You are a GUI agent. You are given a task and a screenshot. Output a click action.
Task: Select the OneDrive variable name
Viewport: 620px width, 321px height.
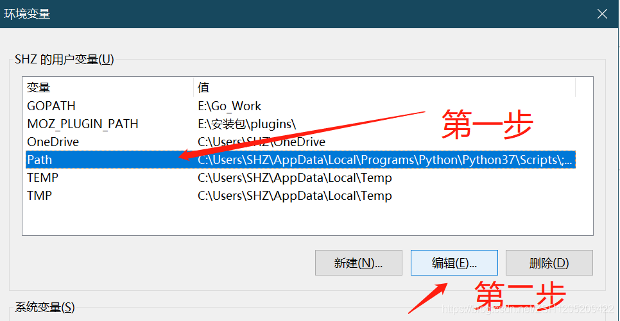pyautogui.click(x=53, y=142)
